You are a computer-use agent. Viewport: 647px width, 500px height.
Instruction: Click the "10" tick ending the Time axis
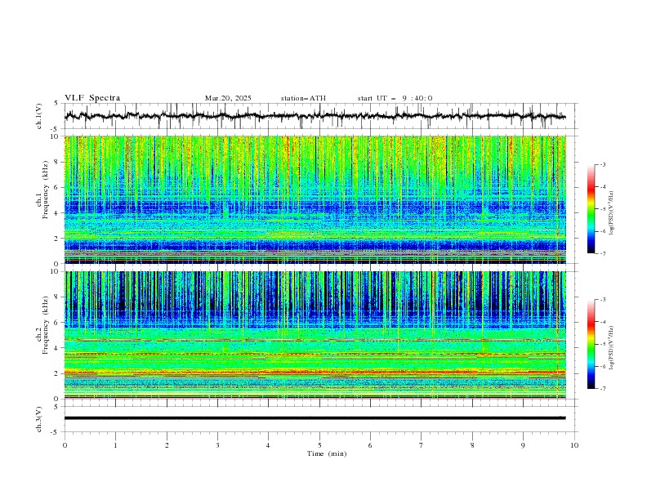574,445
